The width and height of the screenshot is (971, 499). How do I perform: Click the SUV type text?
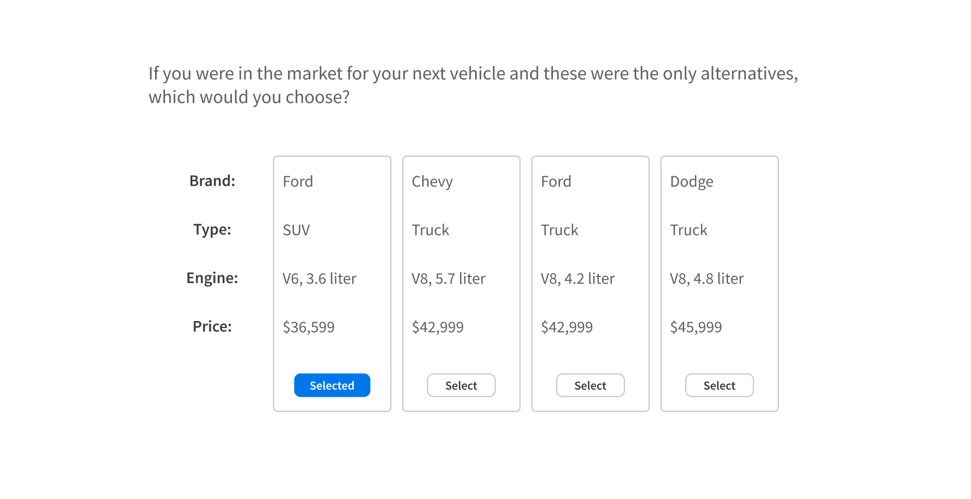pos(296,230)
